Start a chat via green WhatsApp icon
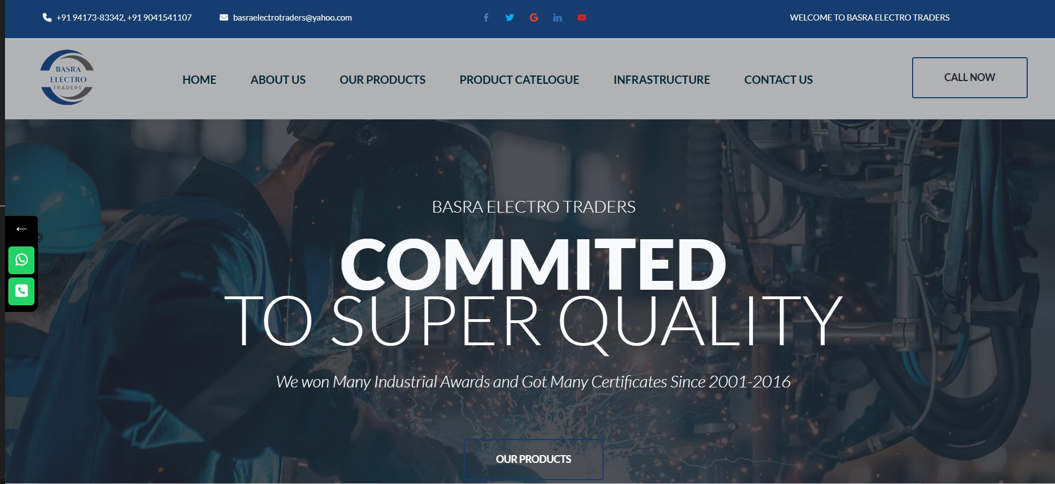 22,260
